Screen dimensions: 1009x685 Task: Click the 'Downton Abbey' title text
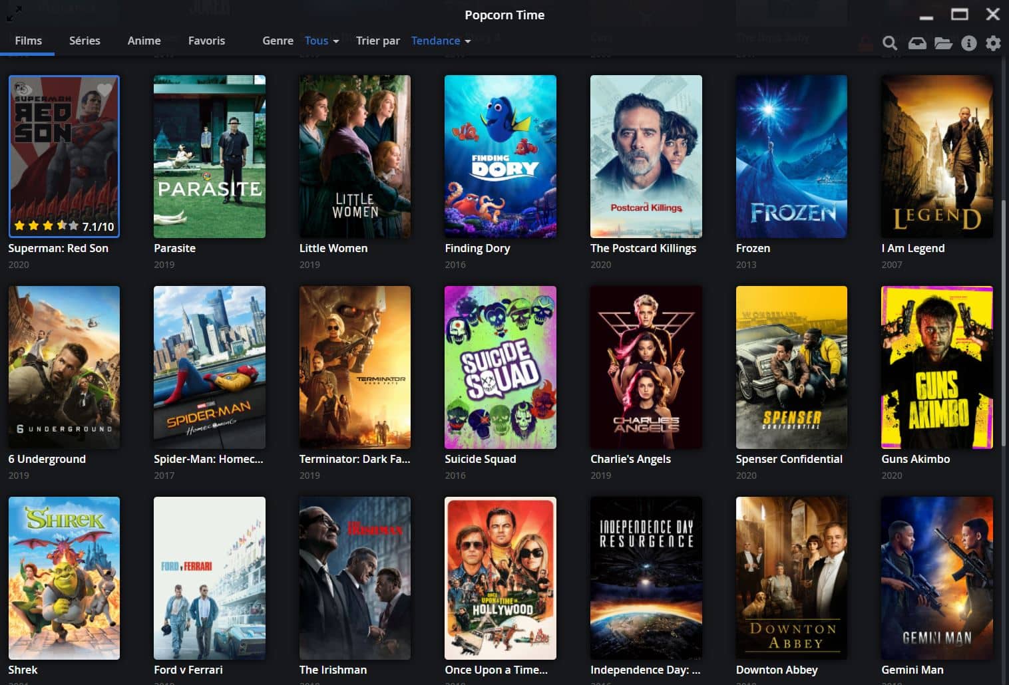coord(777,670)
